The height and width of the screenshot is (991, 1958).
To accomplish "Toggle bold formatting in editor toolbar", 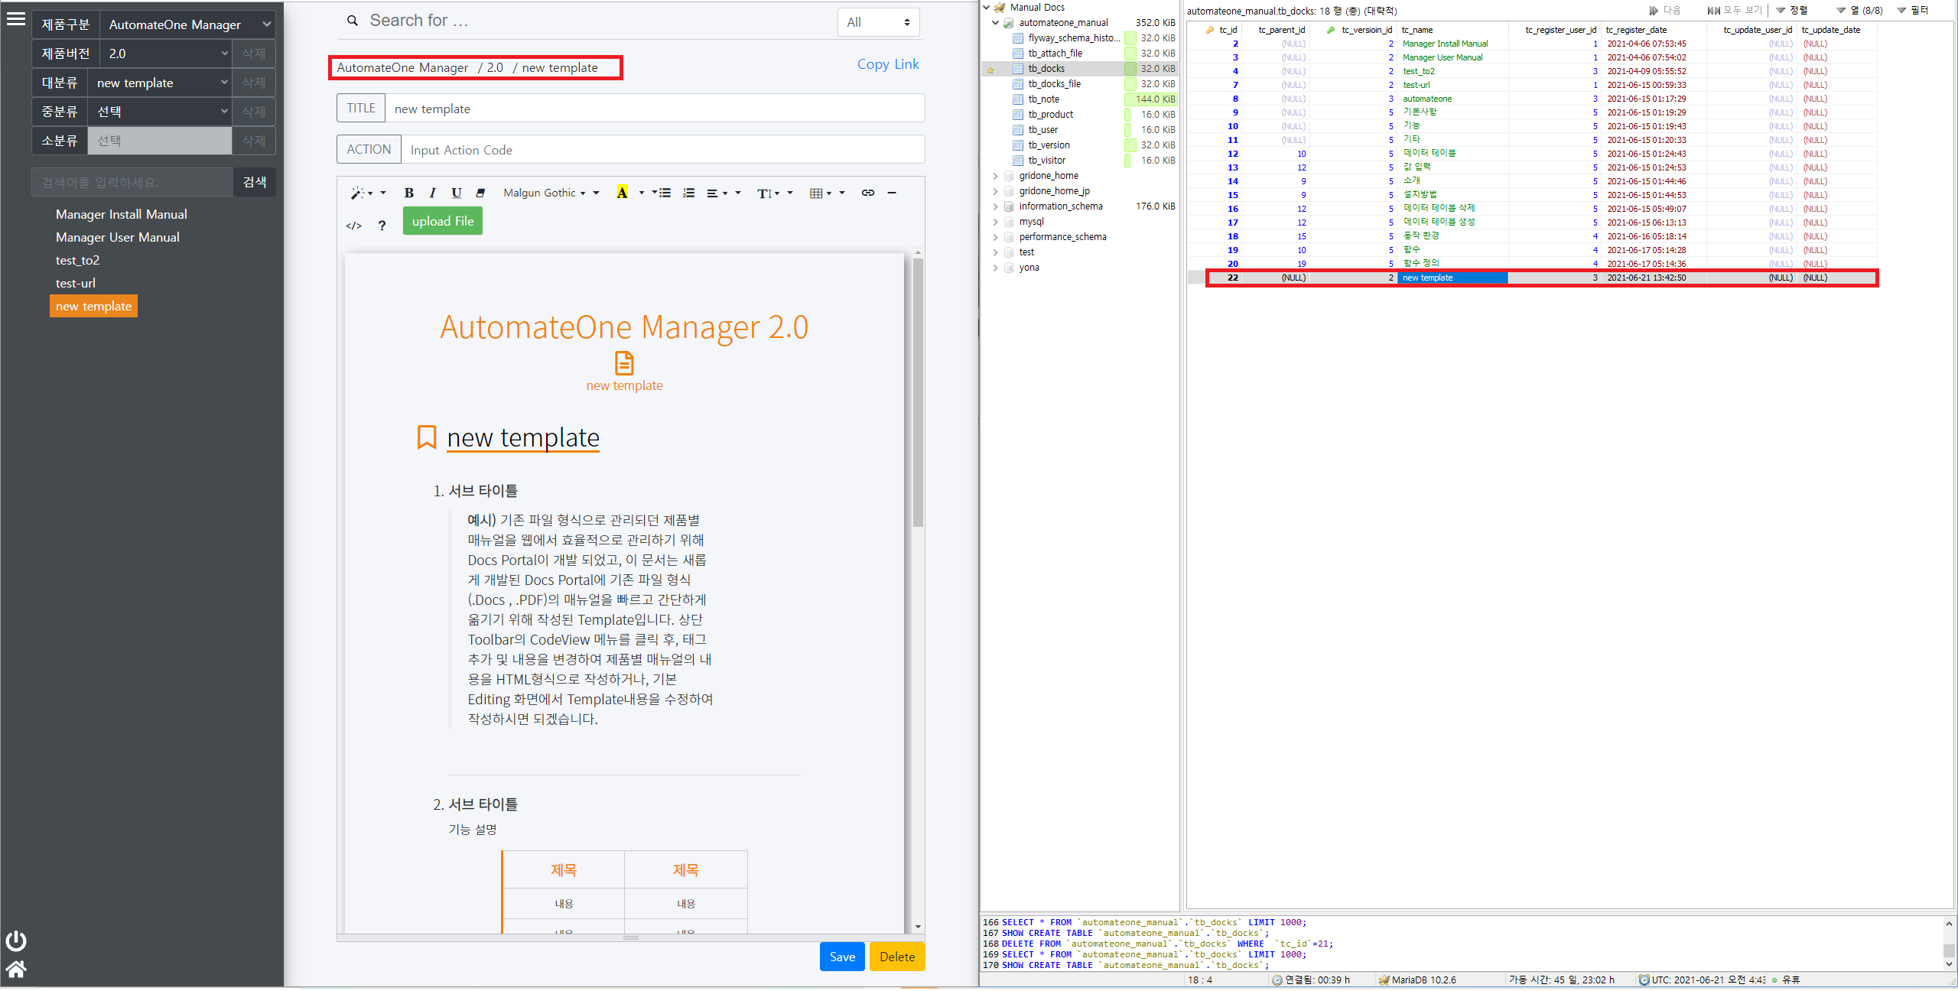I will tap(408, 193).
